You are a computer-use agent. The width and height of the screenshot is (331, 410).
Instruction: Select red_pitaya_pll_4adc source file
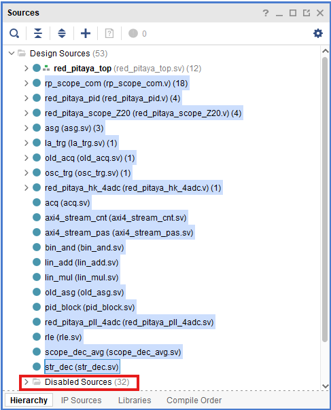coord(130,322)
